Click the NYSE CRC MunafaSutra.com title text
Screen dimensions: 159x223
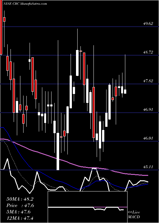point(24,4)
